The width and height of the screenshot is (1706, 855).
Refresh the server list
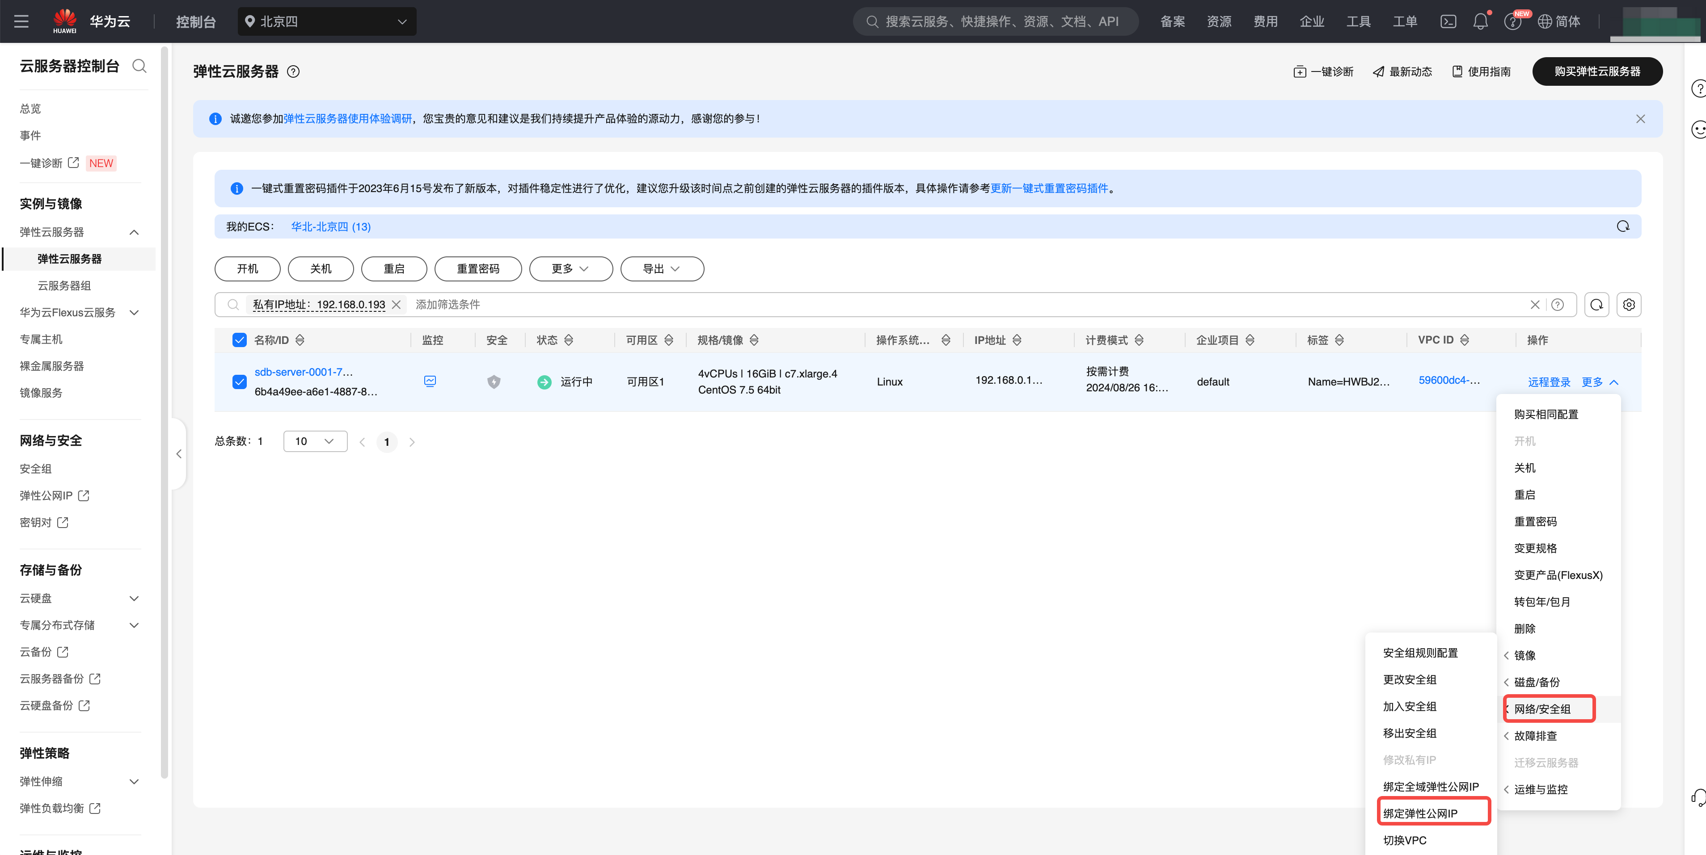pyautogui.click(x=1597, y=304)
